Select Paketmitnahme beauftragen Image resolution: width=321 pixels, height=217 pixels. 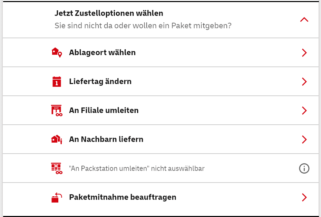[x=123, y=197]
